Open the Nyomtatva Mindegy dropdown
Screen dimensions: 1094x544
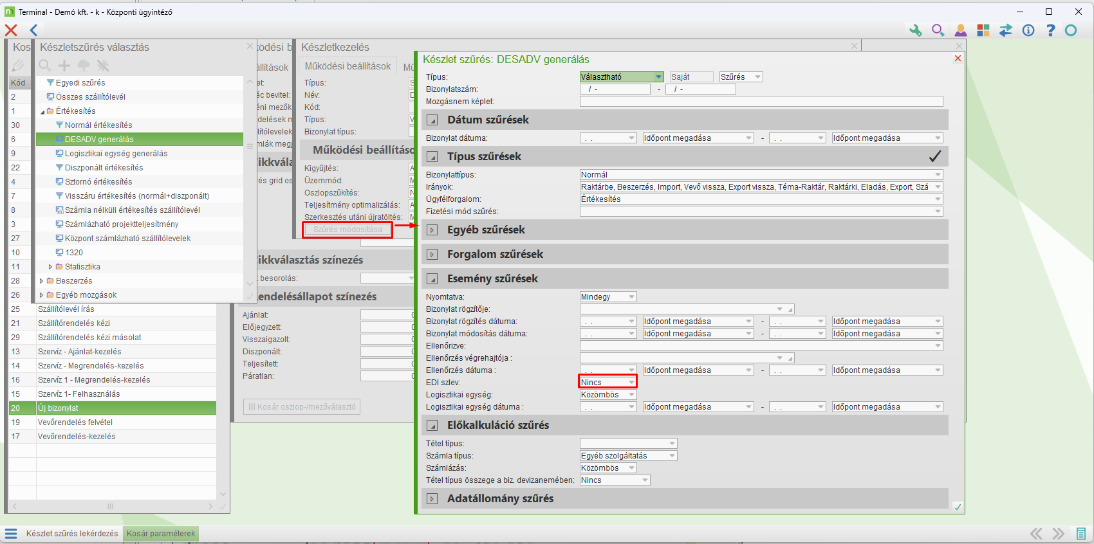[x=632, y=297]
